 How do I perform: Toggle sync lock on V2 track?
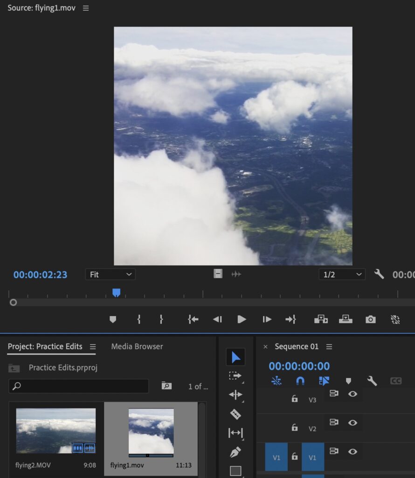(334, 422)
